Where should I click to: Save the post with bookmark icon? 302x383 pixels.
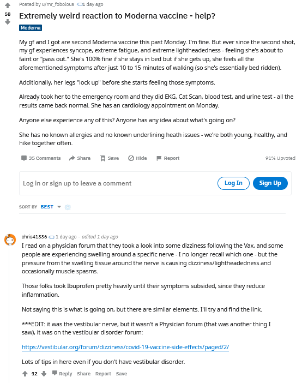pyautogui.click(x=103, y=158)
